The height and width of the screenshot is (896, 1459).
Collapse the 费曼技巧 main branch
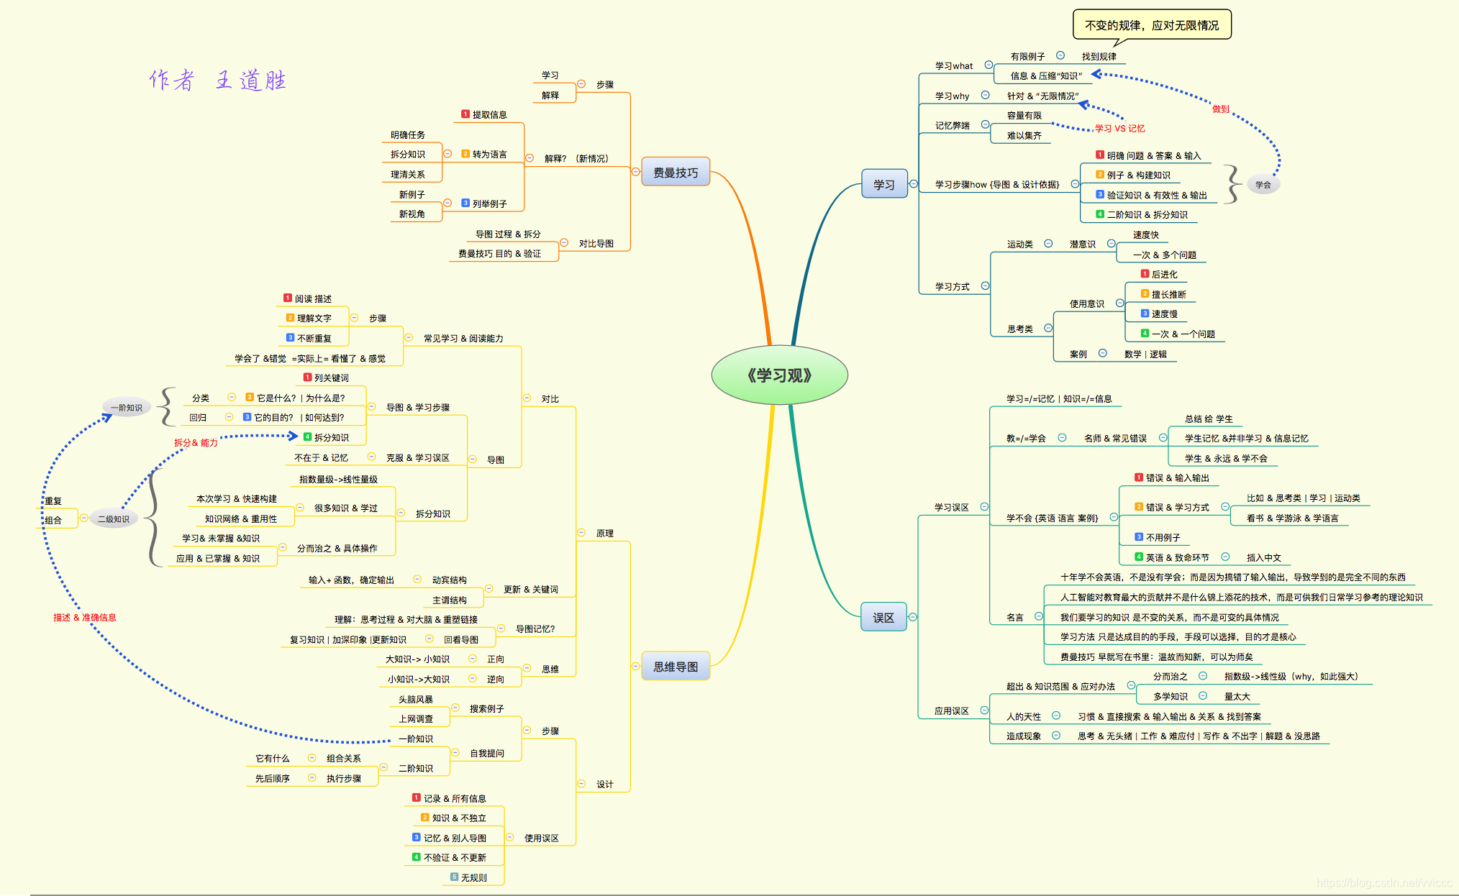tap(635, 171)
